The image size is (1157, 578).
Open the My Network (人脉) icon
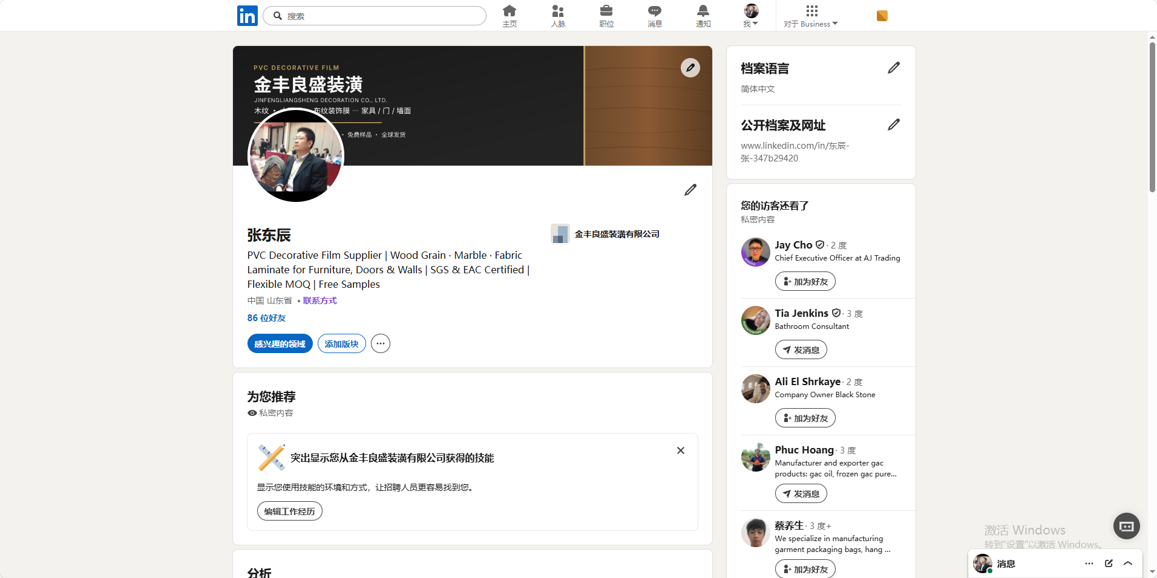pos(558,16)
